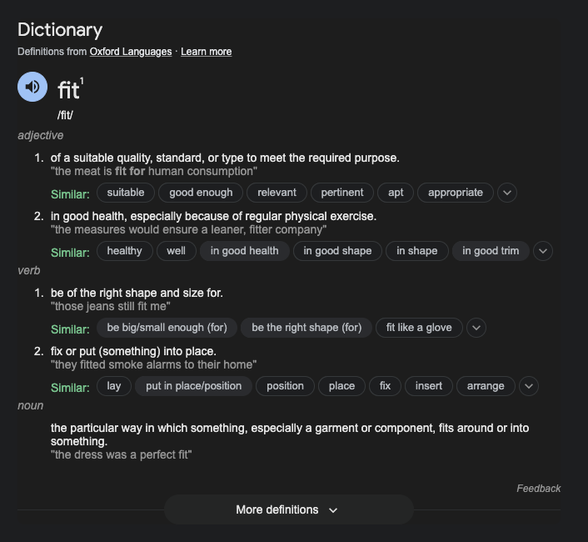588x542 pixels.
Task: Click 'put in place/position' synonym
Action: pos(193,386)
